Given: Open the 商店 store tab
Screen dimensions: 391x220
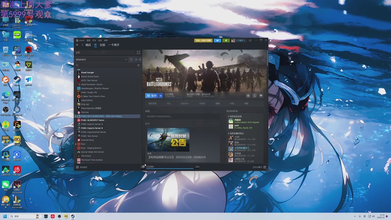Looking at the screenshot, I should coord(88,45).
